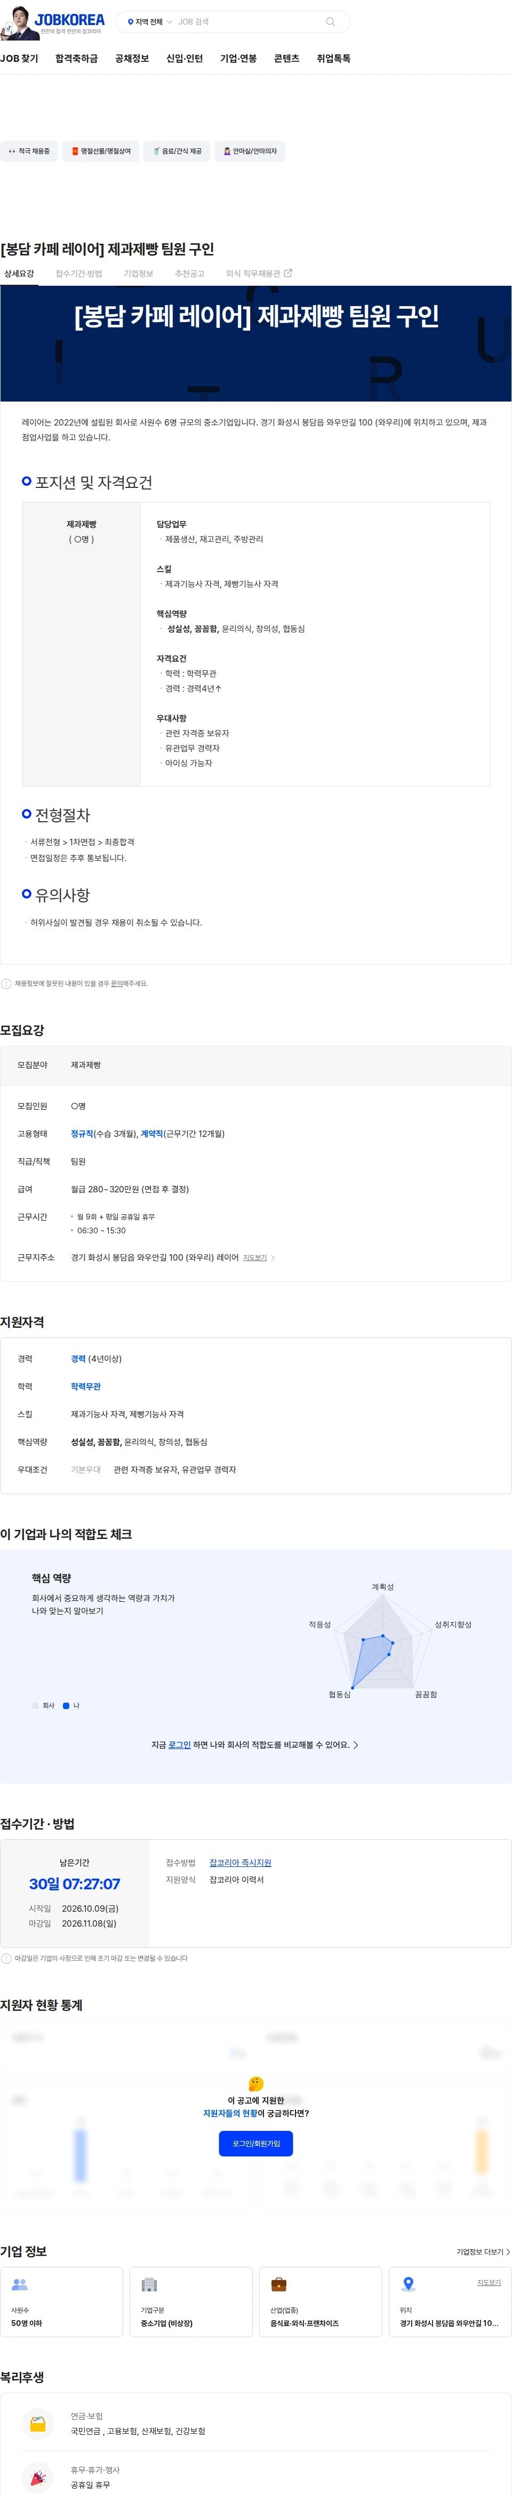The image size is (512, 2494).
Task: Click the 제과제빵 팀원 구인 blue banner image
Action: pyautogui.click(x=255, y=344)
